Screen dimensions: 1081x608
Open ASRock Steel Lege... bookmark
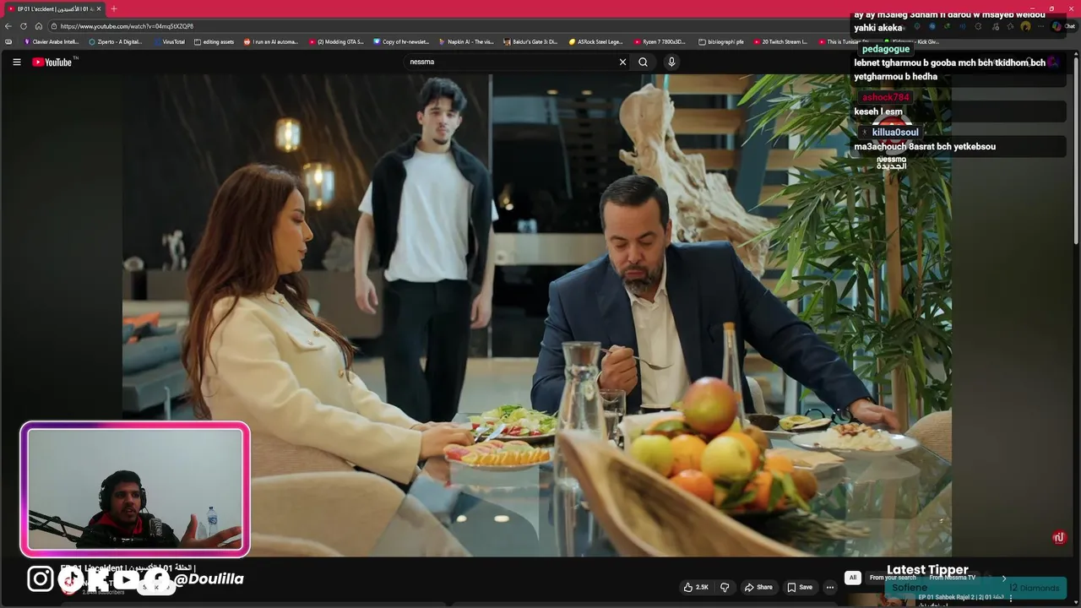point(596,41)
